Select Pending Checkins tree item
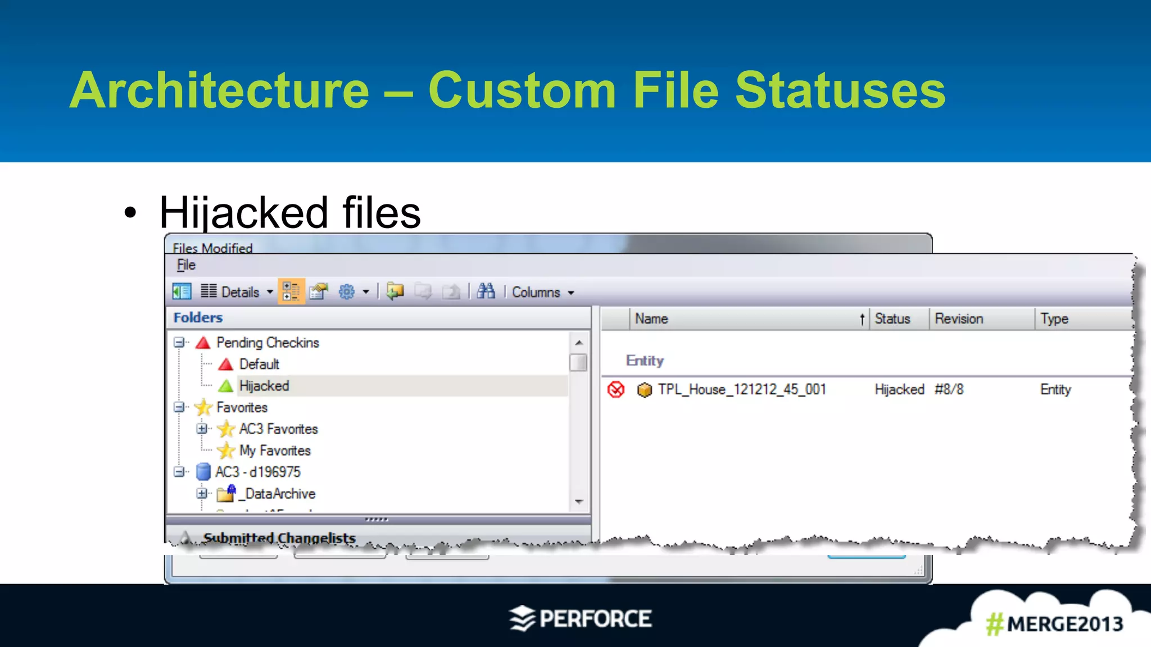This screenshot has height=647, width=1151. pyautogui.click(x=268, y=343)
